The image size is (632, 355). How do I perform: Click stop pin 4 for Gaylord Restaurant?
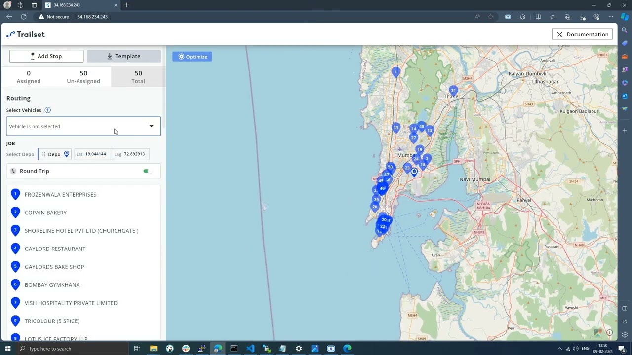click(15, 249)
